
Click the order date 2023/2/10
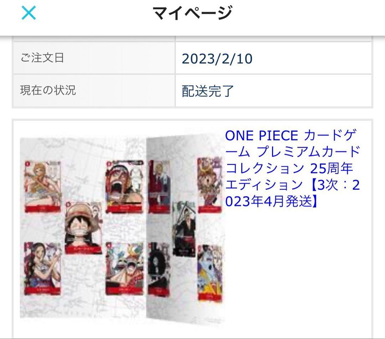click(x=217, y=59)
